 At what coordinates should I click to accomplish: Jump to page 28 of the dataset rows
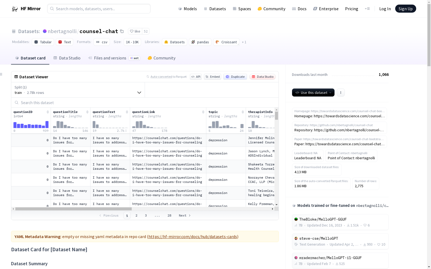pos(169,215)
